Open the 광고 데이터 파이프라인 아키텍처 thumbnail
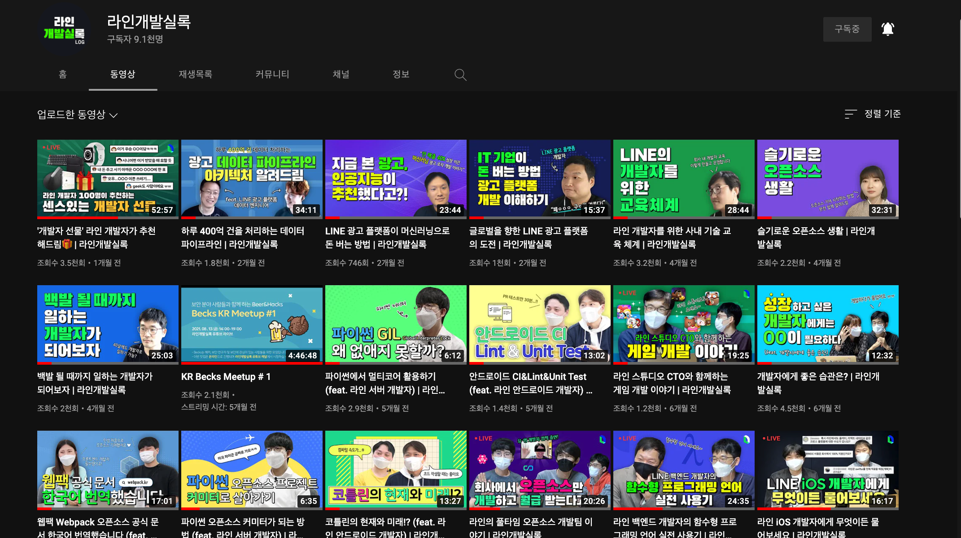The image size is (961, 538). (252, 179)
